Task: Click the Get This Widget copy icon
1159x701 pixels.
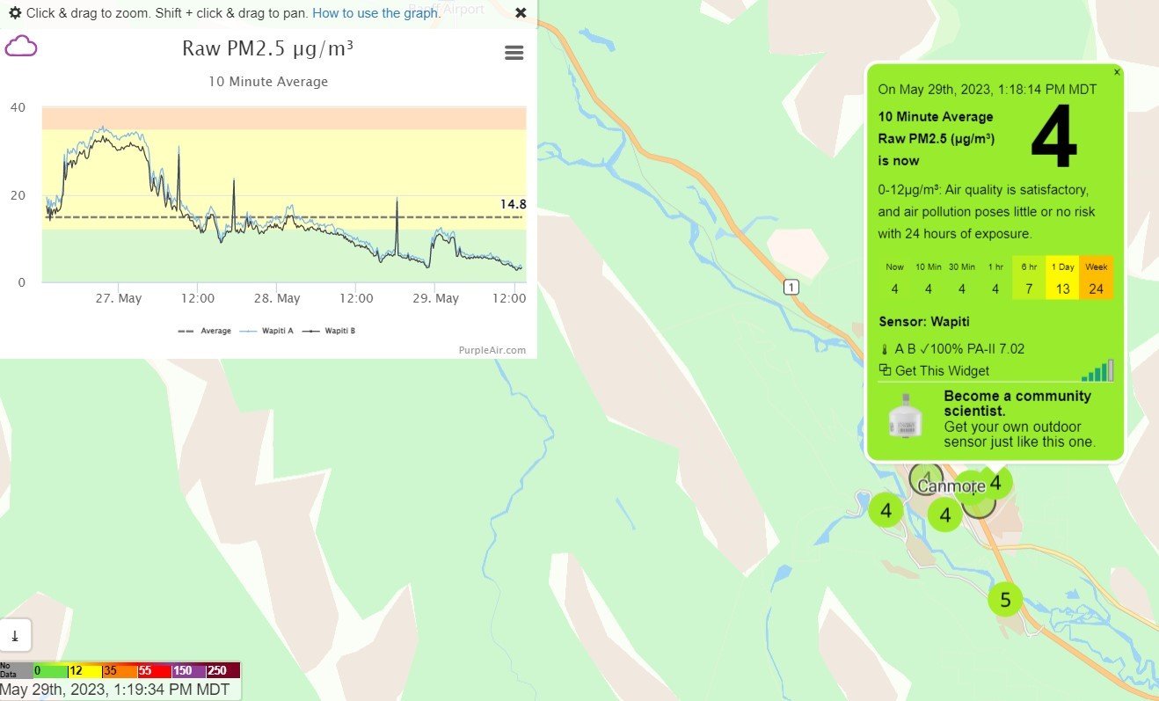Action: pyautogui.click(x=885, y=371)
